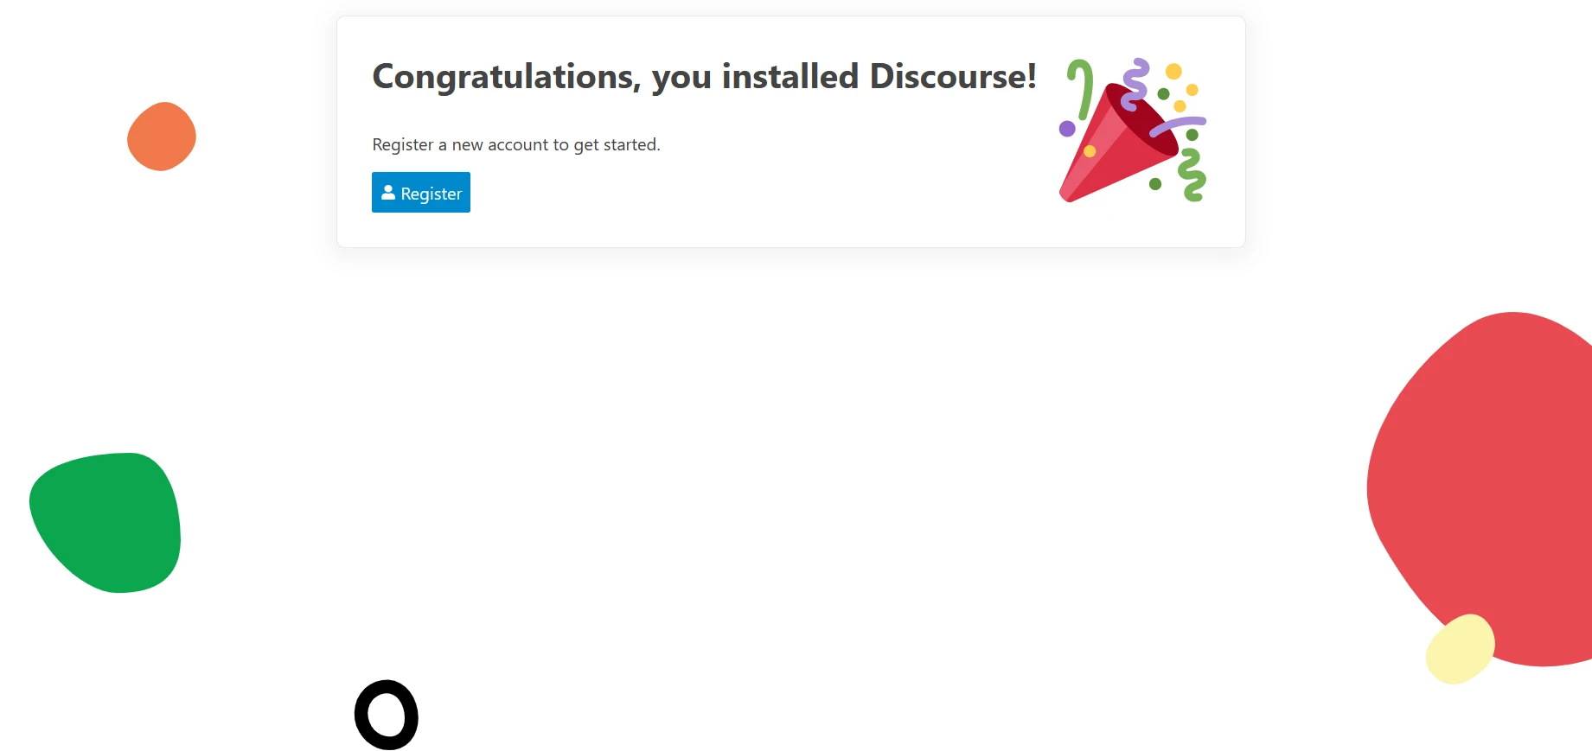Click the green squiggly streamer right of popper
The height and width of the screenshot is (751, 1592).
click(1192, 175)
